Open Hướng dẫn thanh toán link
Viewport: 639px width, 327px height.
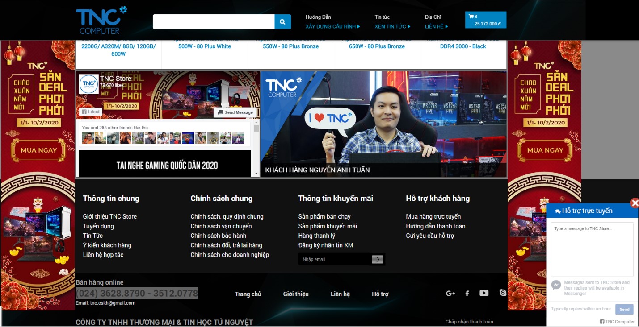(x=436, y=226)
